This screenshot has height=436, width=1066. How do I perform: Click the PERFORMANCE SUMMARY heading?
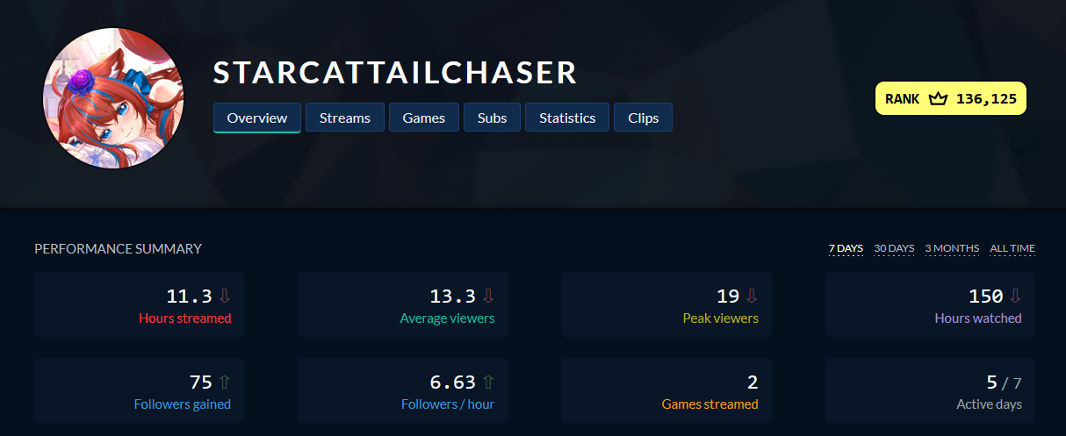pos(118,248)
